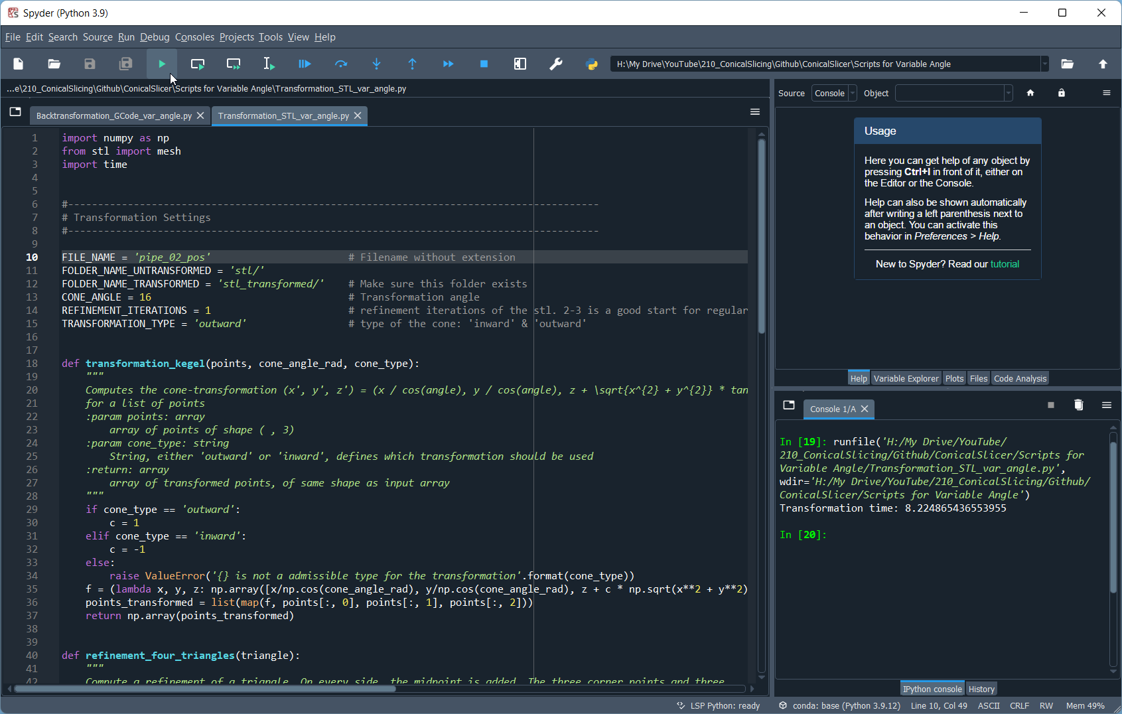Click Maximize current pane icon
The height and width of the screenshot is (714, 1122).
[x=520, y=64]
